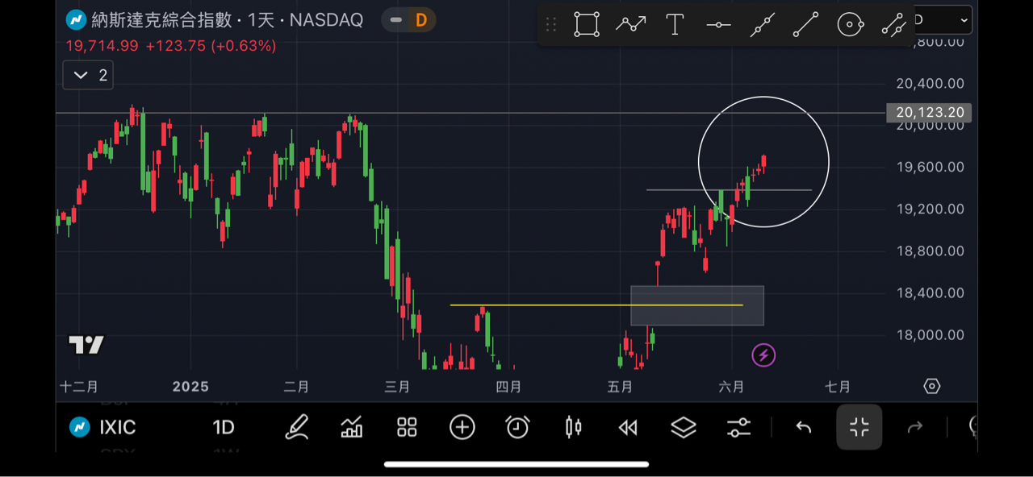1033x477 pixels.
Task: Open bar replay with rewind icon
Action: [x=628, y=427]
